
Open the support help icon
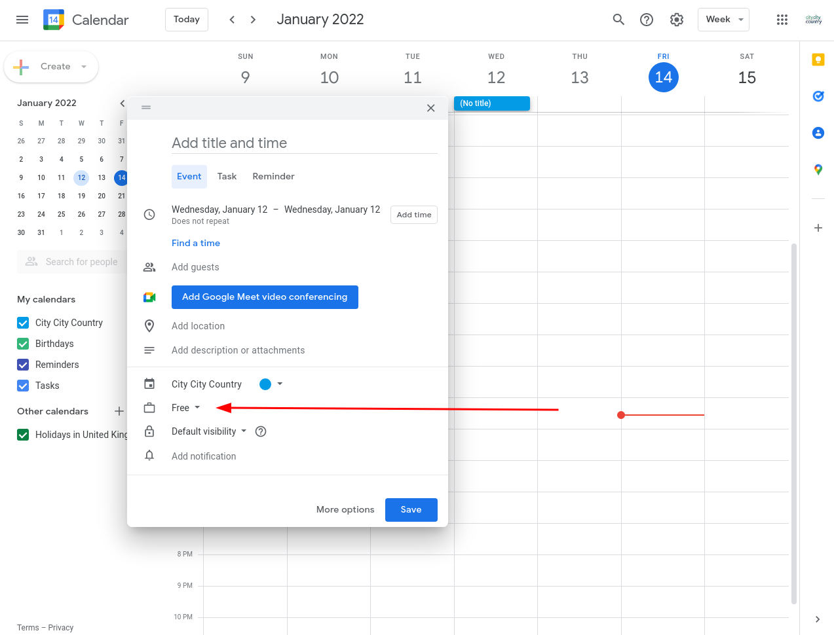pos(647,20)
